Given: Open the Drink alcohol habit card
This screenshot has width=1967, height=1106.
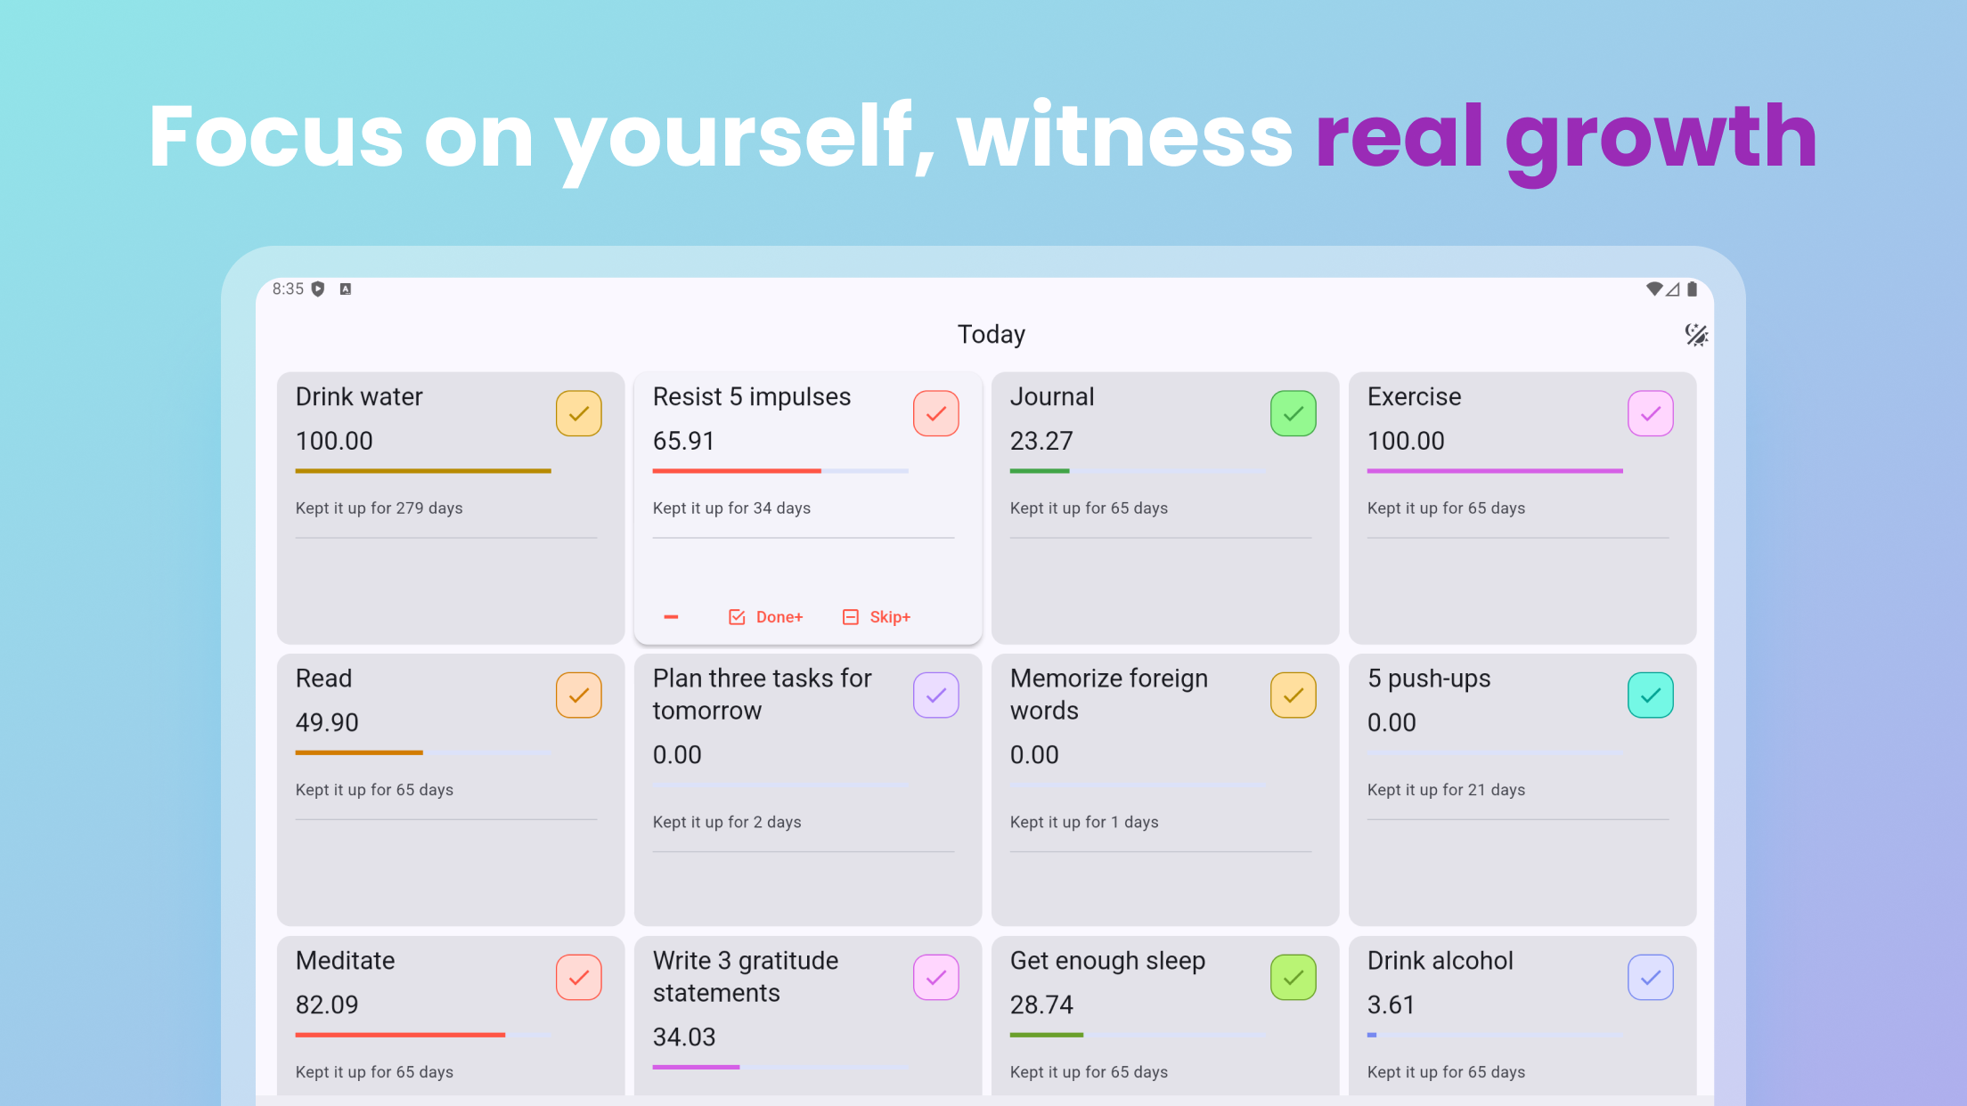Looking at the screenshot, I should (x=1522, y=1015).
